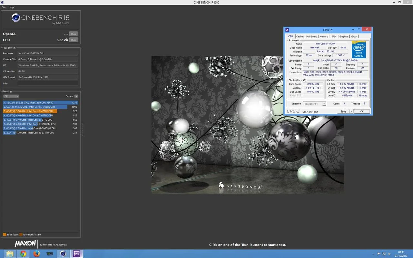Click the MAXON logo at bottom
The width and height of the screenshot is (413, 258).
click(25, 244)
